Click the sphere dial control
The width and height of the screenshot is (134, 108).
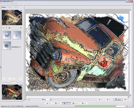point(7,35)
